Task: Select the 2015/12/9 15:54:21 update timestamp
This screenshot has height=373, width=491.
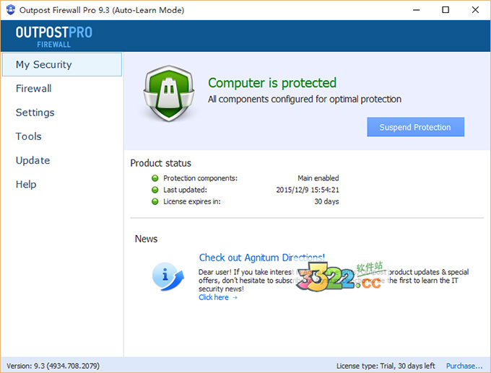Action: tap(308, 190)
